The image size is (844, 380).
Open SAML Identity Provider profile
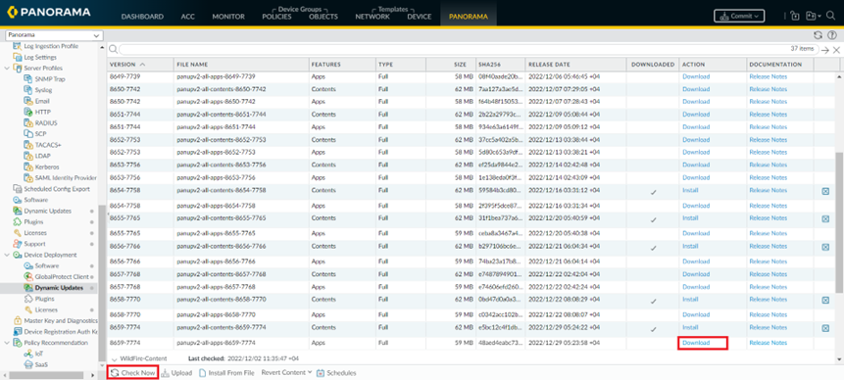tap(66, 178)
